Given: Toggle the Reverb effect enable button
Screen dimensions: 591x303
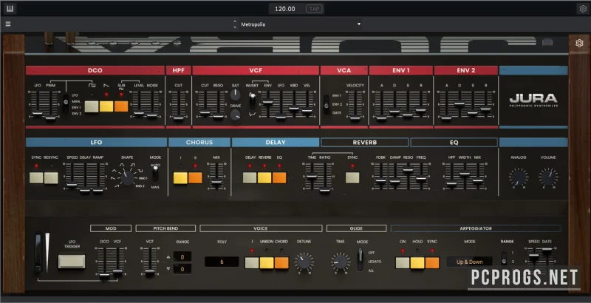Looking at the screenshot, I should point(264,178).
